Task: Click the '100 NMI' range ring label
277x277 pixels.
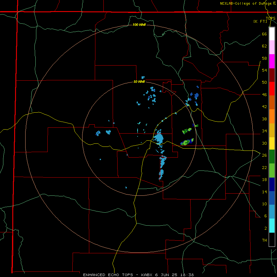Action: 139,25
